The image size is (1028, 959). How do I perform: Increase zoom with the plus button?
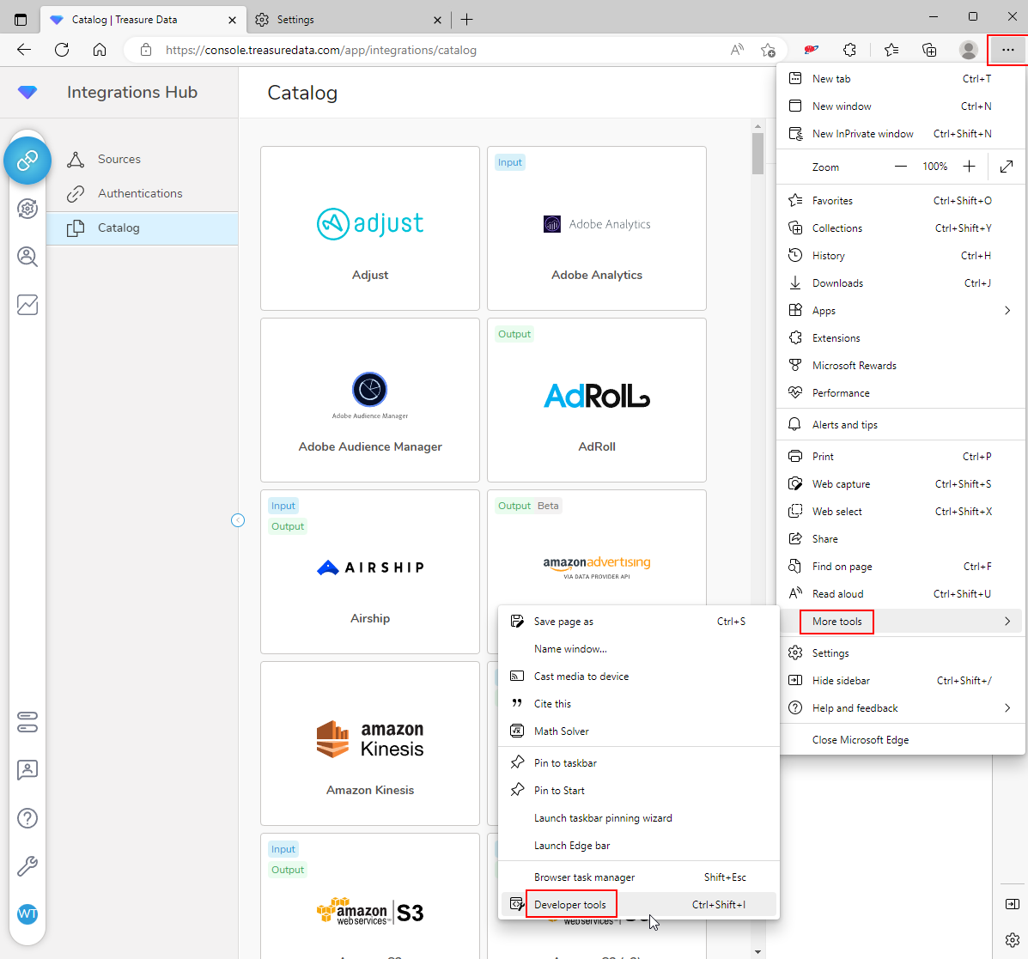coord(969,167)
